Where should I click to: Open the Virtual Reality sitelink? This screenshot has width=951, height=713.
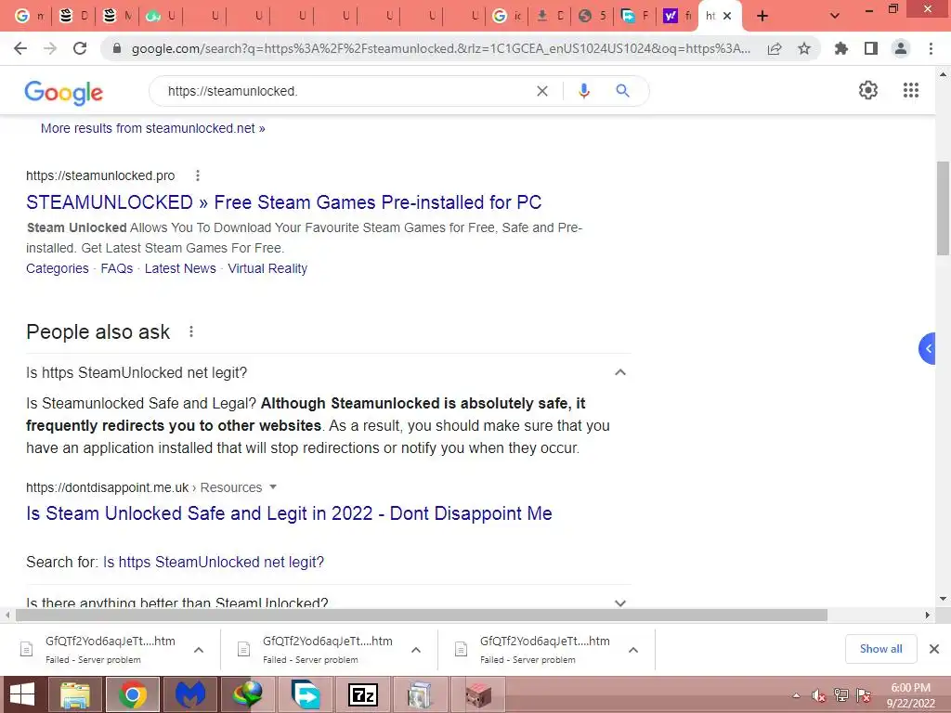[267, 268]
